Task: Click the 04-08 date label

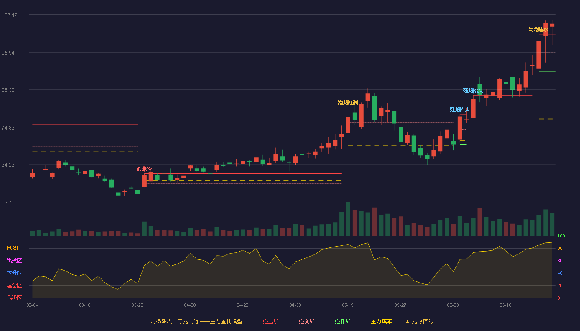Action: coord(190,305)
